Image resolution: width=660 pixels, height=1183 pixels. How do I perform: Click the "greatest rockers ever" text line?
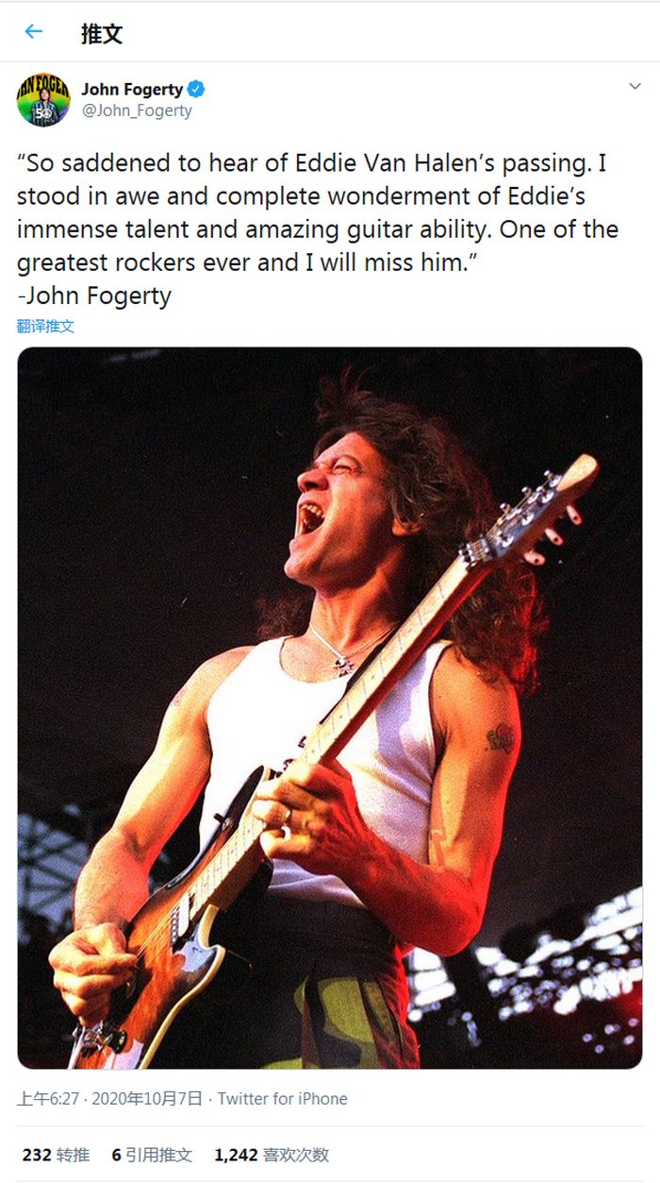pos(243,262)
